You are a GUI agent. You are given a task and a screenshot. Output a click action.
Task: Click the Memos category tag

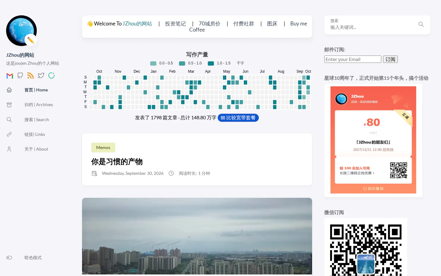pyautogui.click(x=103, y=148)
